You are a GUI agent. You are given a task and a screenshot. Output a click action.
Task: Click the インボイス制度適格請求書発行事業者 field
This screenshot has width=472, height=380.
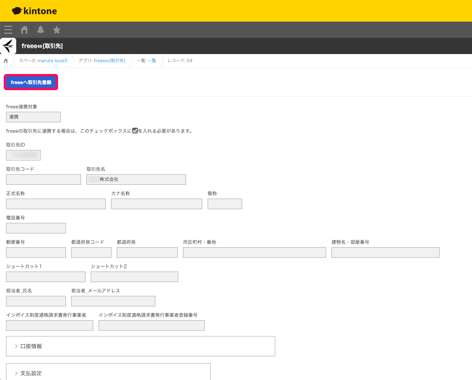(50, 325)
